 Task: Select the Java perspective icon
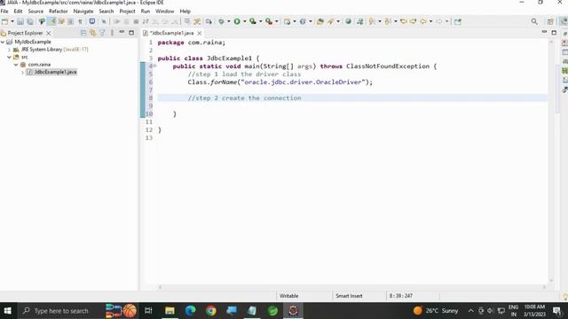[x=564, y=21]
